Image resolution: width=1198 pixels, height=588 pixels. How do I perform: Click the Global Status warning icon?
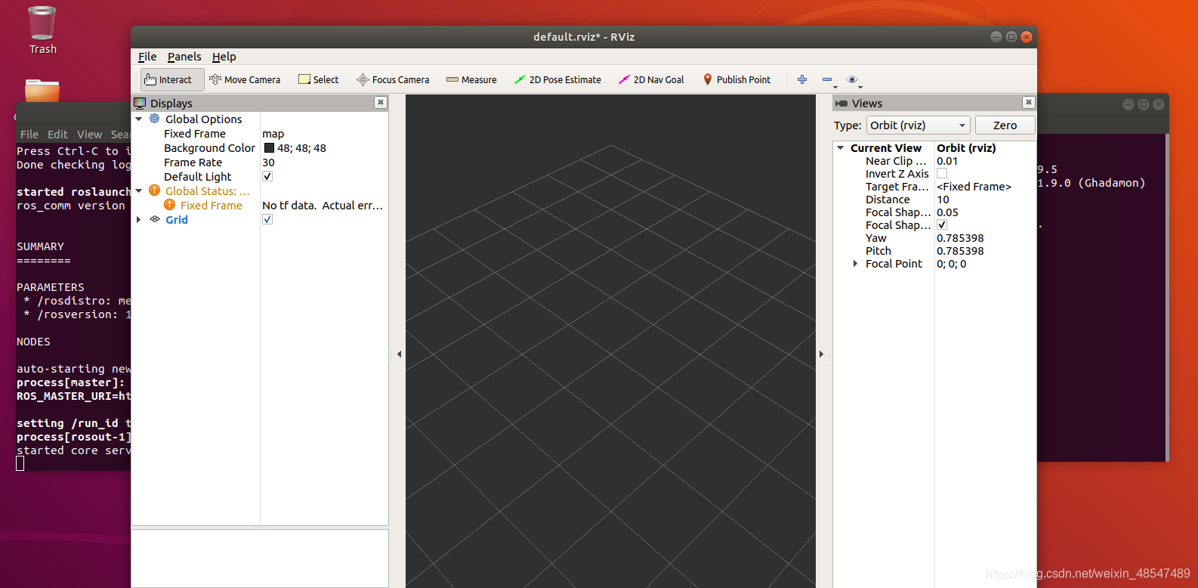[x=155, y=190]
